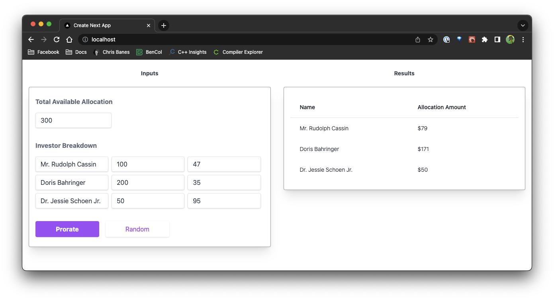Click the Mr. Rudolph Cassin name field
Image resolution: width=554 pixels, height=300 pixels.
(72, 164)
